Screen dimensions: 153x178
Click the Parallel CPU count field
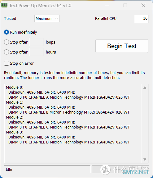tap(141, 19)
